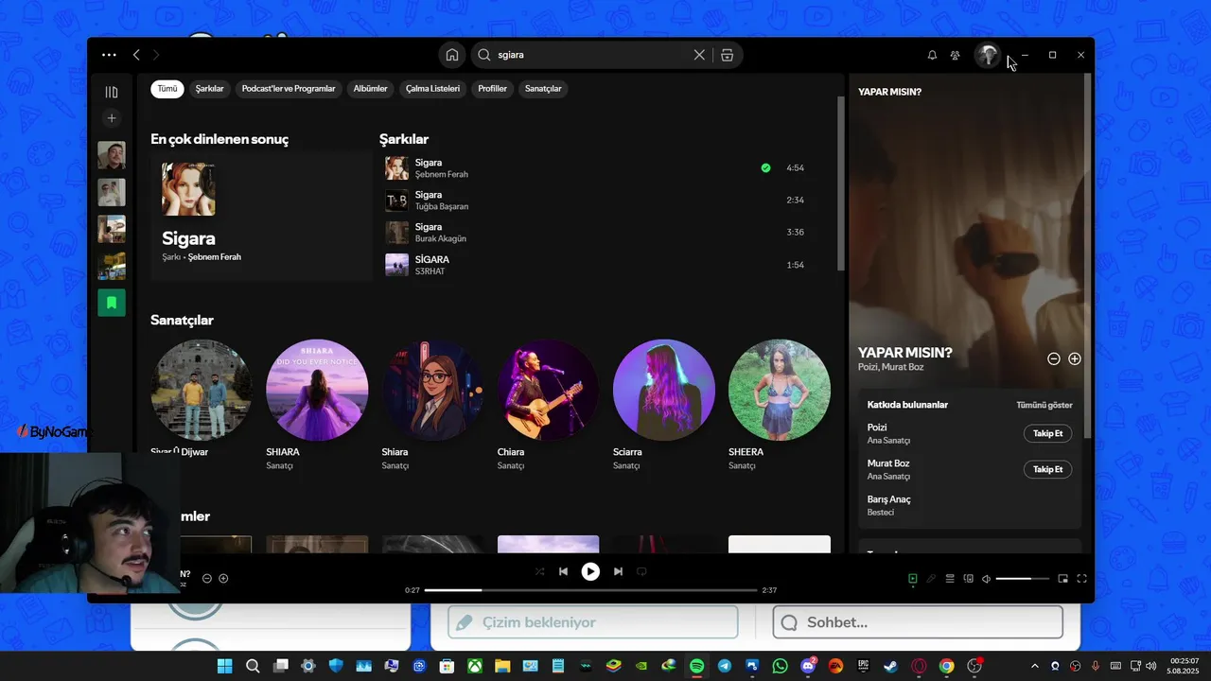Remove YAPAR MISIN? via panel minus icon
Screen dimensions: 1211x681
pos(1054,358)
